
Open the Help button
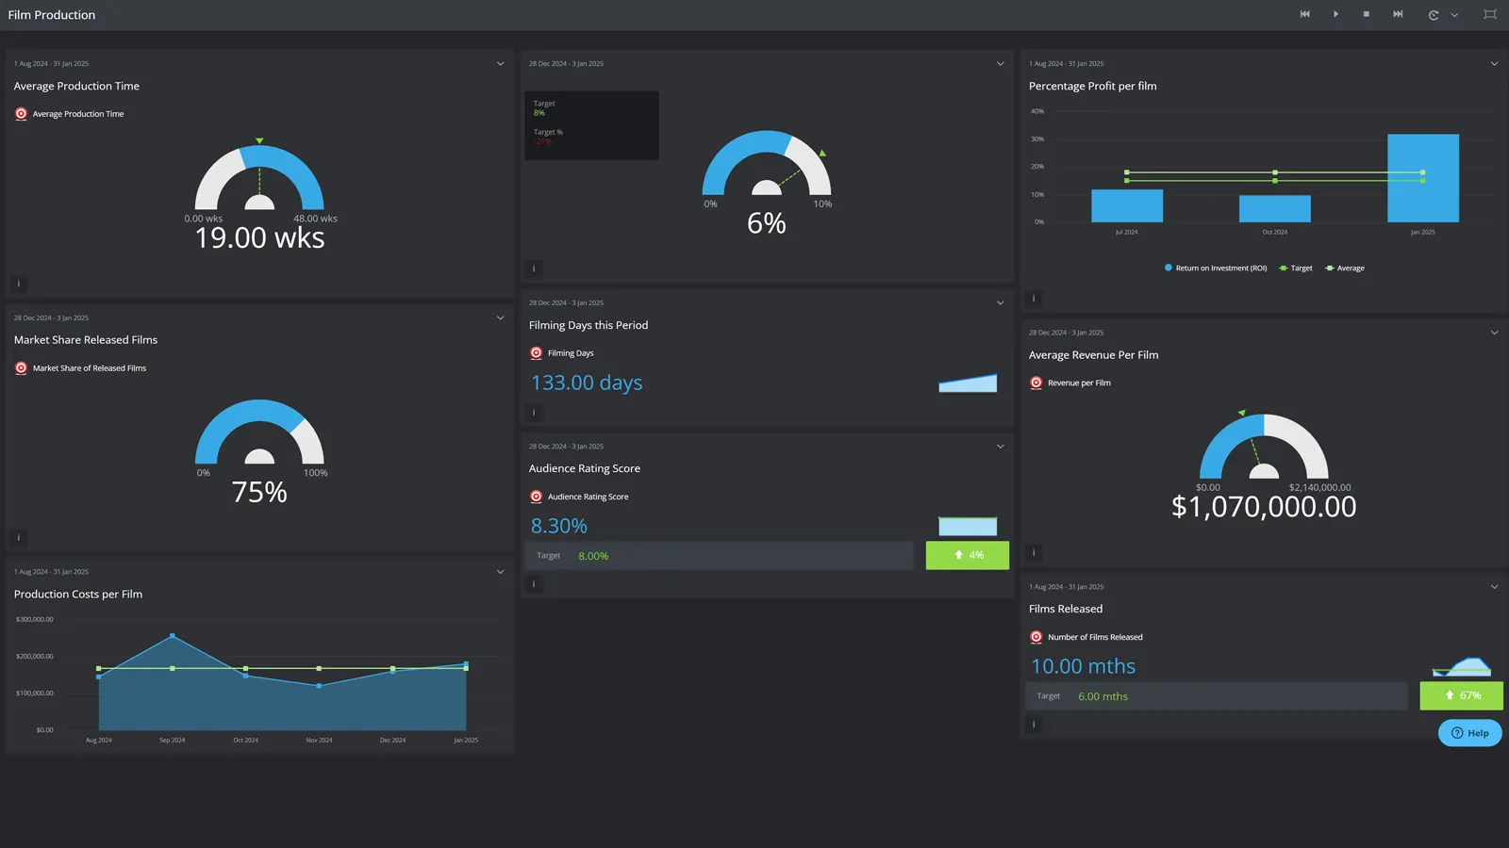pyautogui.click(x=1469, y=733)
